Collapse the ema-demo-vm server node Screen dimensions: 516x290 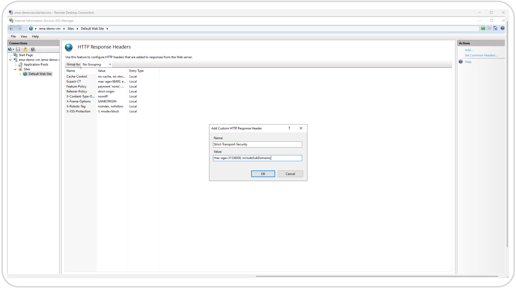click(x=10, y=60)
